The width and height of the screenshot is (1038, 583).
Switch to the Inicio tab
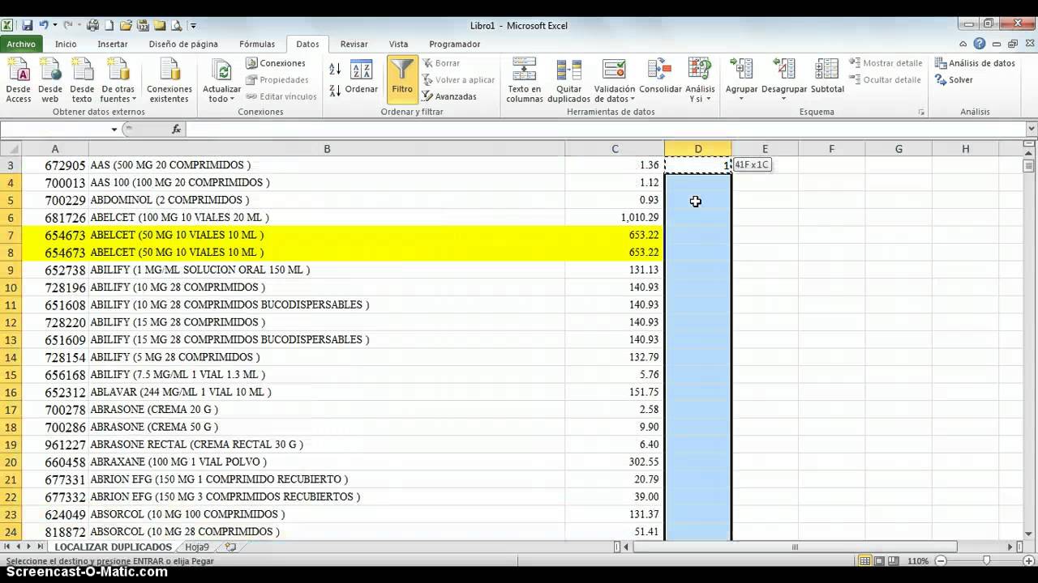click(66, 45)
